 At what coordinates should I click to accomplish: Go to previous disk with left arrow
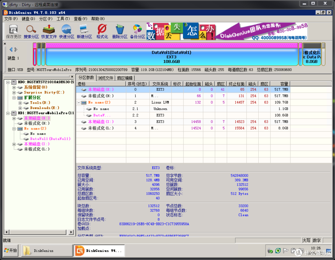[x=11, y=49]
